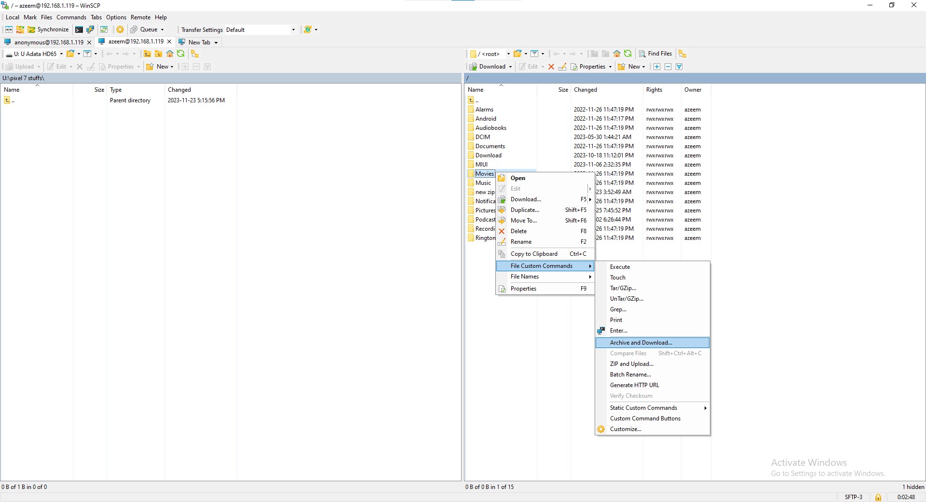
Task: Click the Synchronize button
Action: click(48, 29)
